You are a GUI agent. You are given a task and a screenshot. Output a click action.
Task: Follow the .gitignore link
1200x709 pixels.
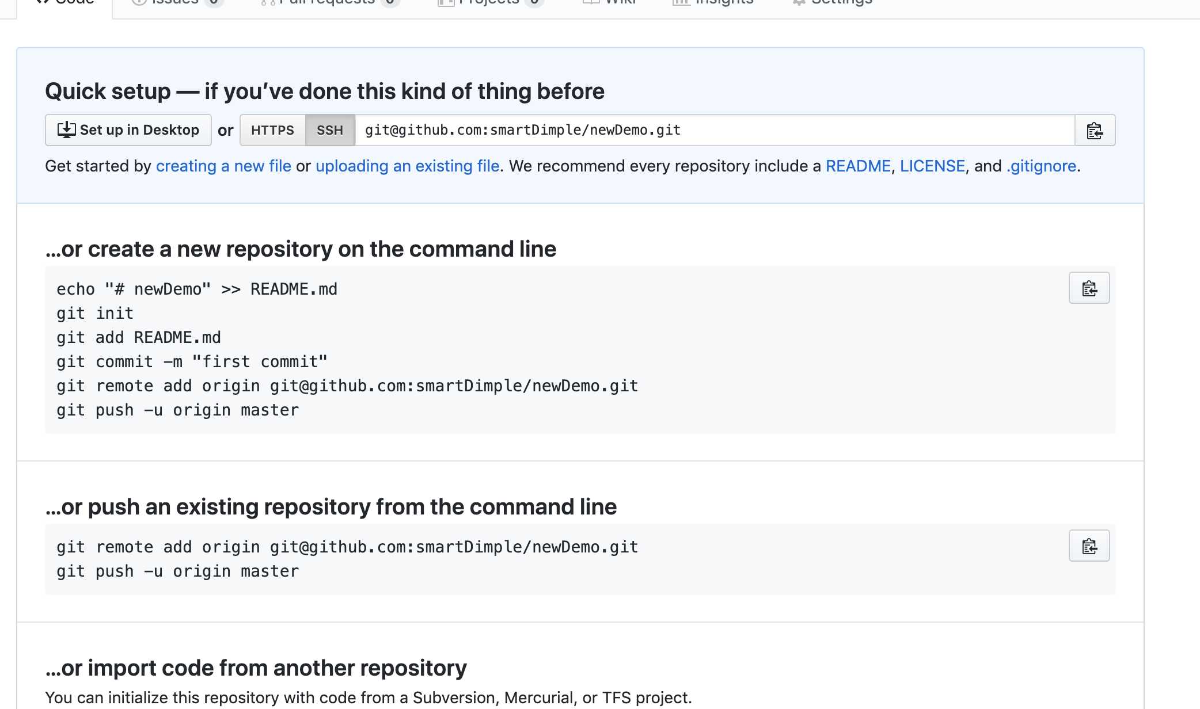[1041, 166]
